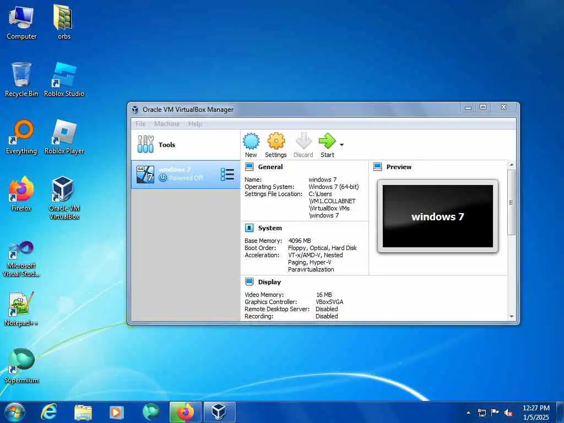This screenshot has height=423, width=564.
Task: Start the VM with the green arrow
Action: pyautogui.click(x=327, y=141)
